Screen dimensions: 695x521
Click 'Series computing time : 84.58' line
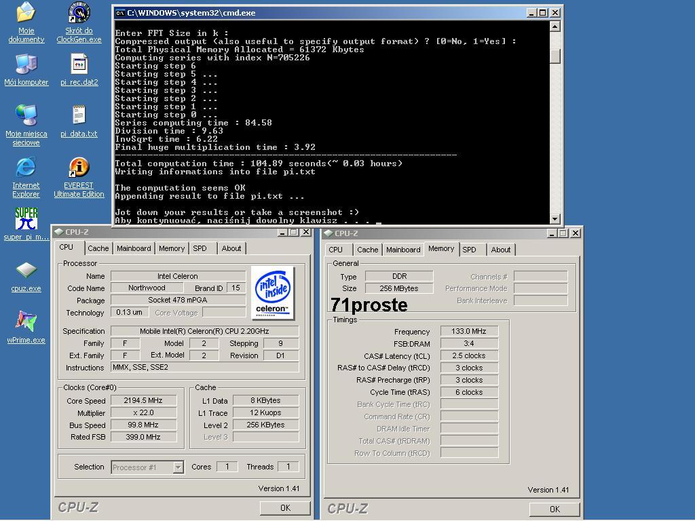(193, 123)
